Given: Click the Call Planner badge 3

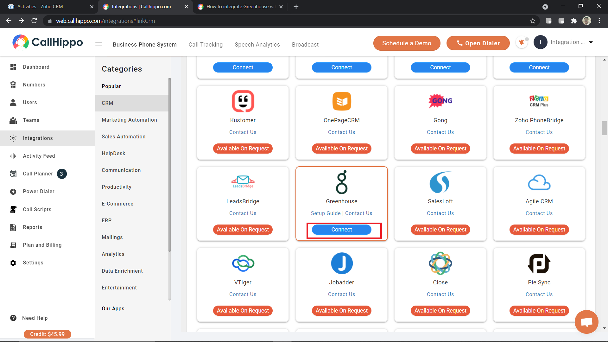Looking at the screenshot, I should click(62, 174).
